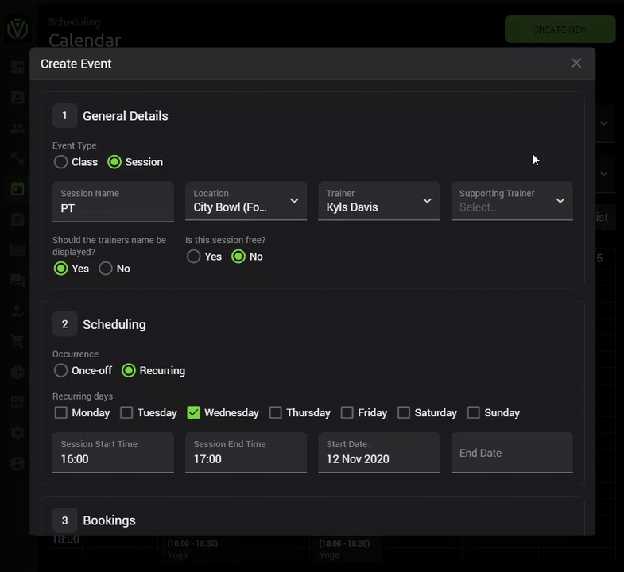Open the dashboard grid icon in sidebar
624x572 pixels.
click(17, 68)
